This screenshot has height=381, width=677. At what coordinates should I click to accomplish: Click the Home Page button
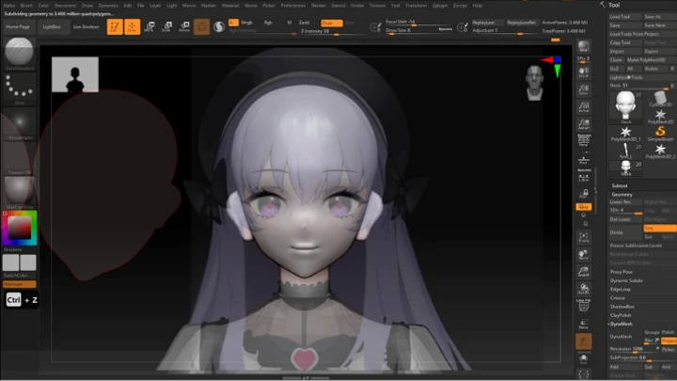click(x=18, y=26)
